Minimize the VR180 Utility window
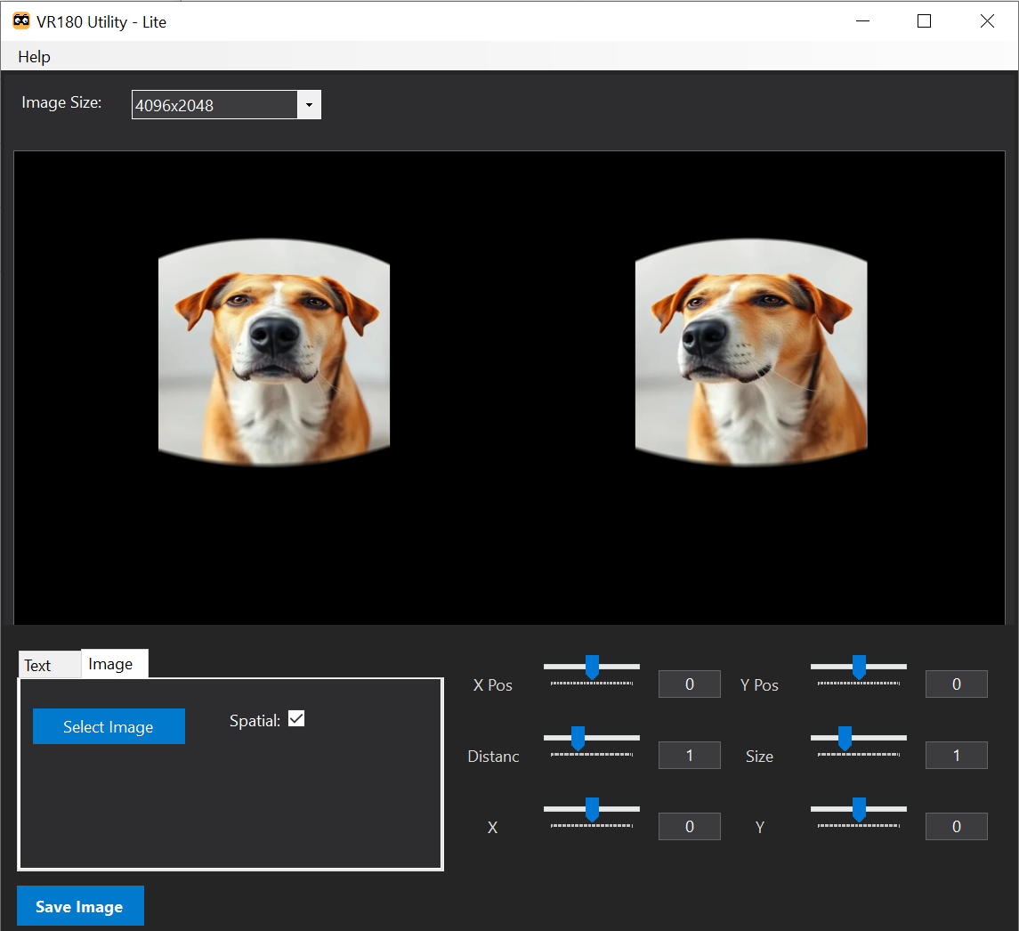1019x931 pixels. pos(862,21)
